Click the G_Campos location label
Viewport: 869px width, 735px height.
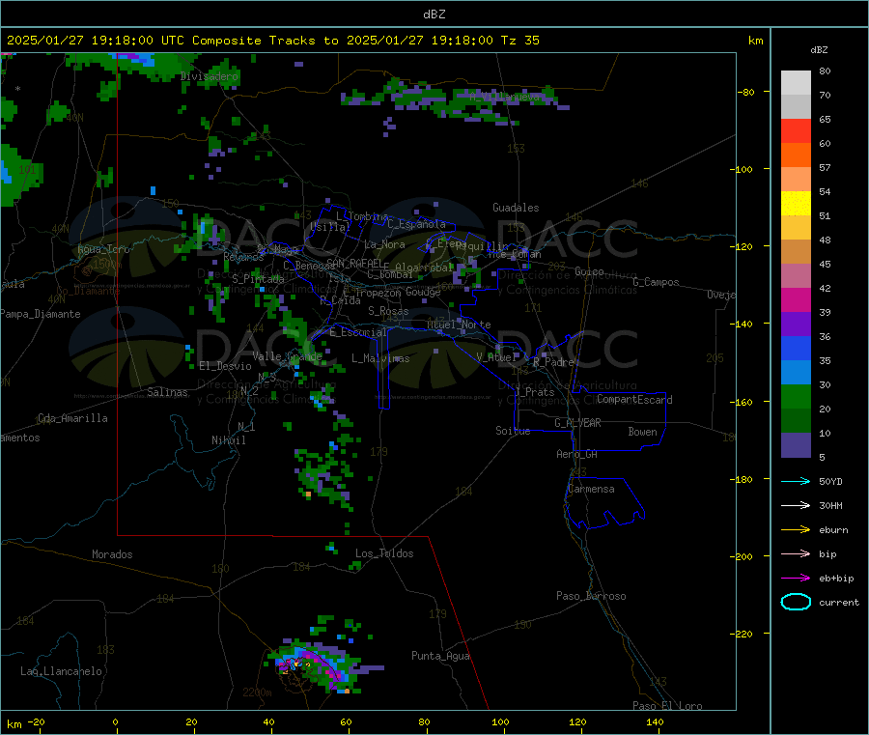[x=656, y=282]
